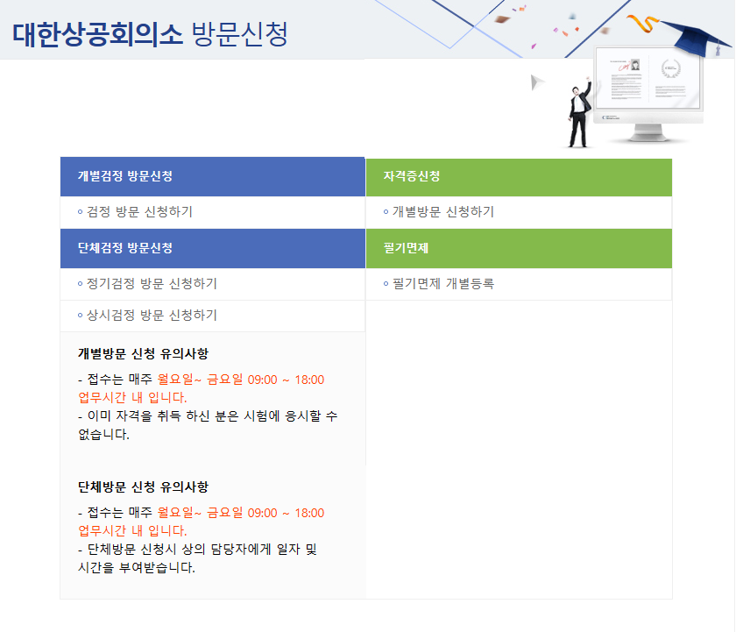Click the graduation cap icon

[699, 39]
